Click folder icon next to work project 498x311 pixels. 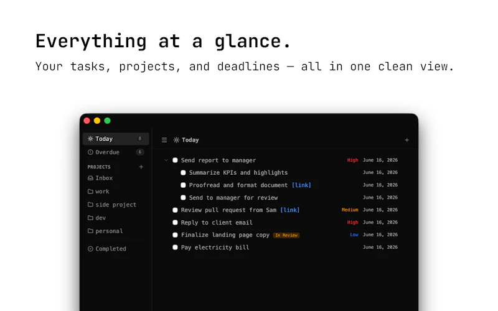[x=90, y=192]
